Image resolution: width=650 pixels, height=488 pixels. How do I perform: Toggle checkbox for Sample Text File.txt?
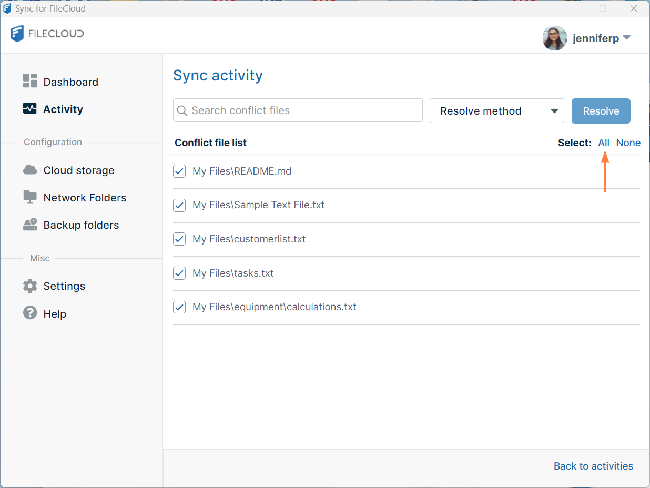click(x=179, y=205)
